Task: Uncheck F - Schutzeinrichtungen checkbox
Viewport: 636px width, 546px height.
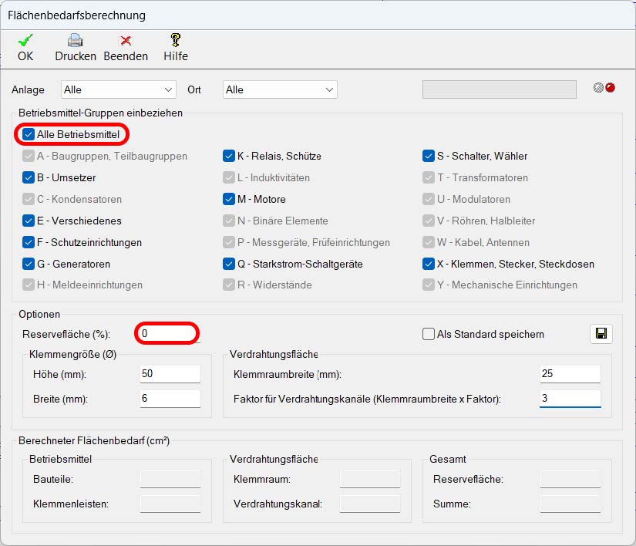Action: pyautogui.click(x=29, y=242)
